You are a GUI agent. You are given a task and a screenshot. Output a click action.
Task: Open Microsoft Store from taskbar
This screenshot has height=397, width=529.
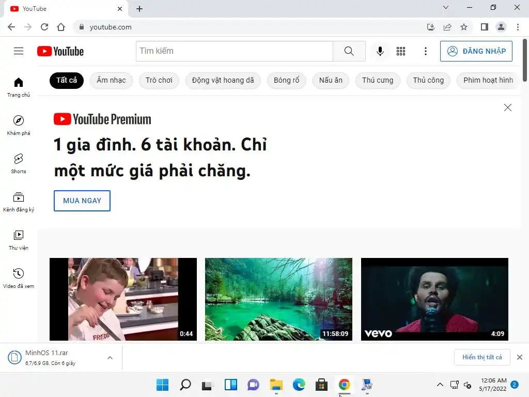tap(321, 385)
